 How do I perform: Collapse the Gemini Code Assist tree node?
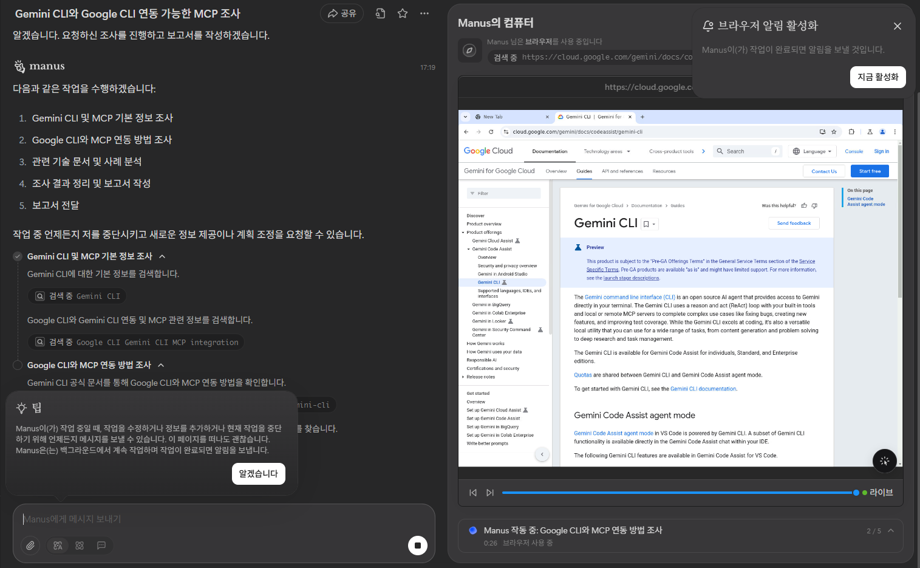tap(468, 249)
